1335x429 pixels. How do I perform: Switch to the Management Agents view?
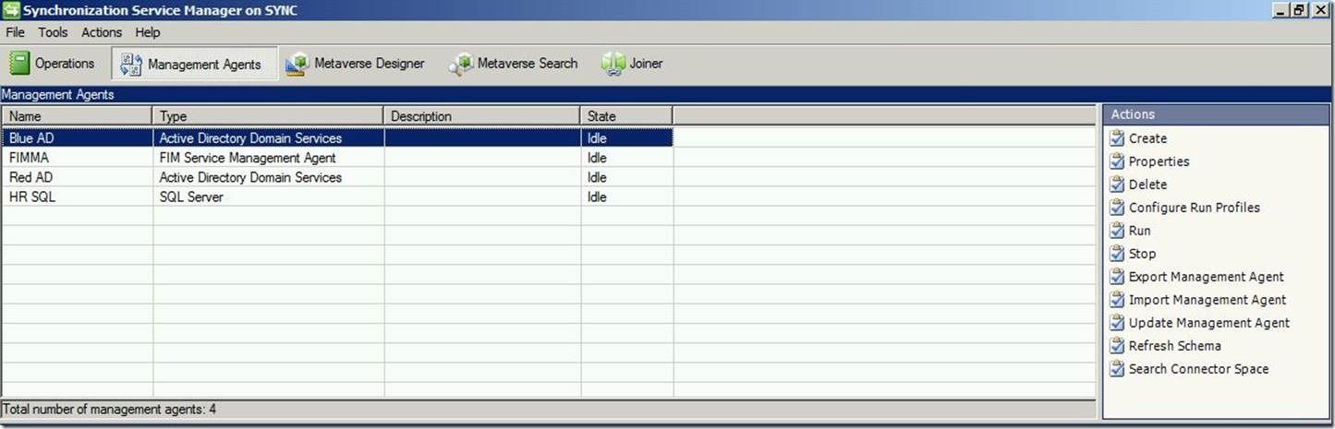tap(194, 65)
